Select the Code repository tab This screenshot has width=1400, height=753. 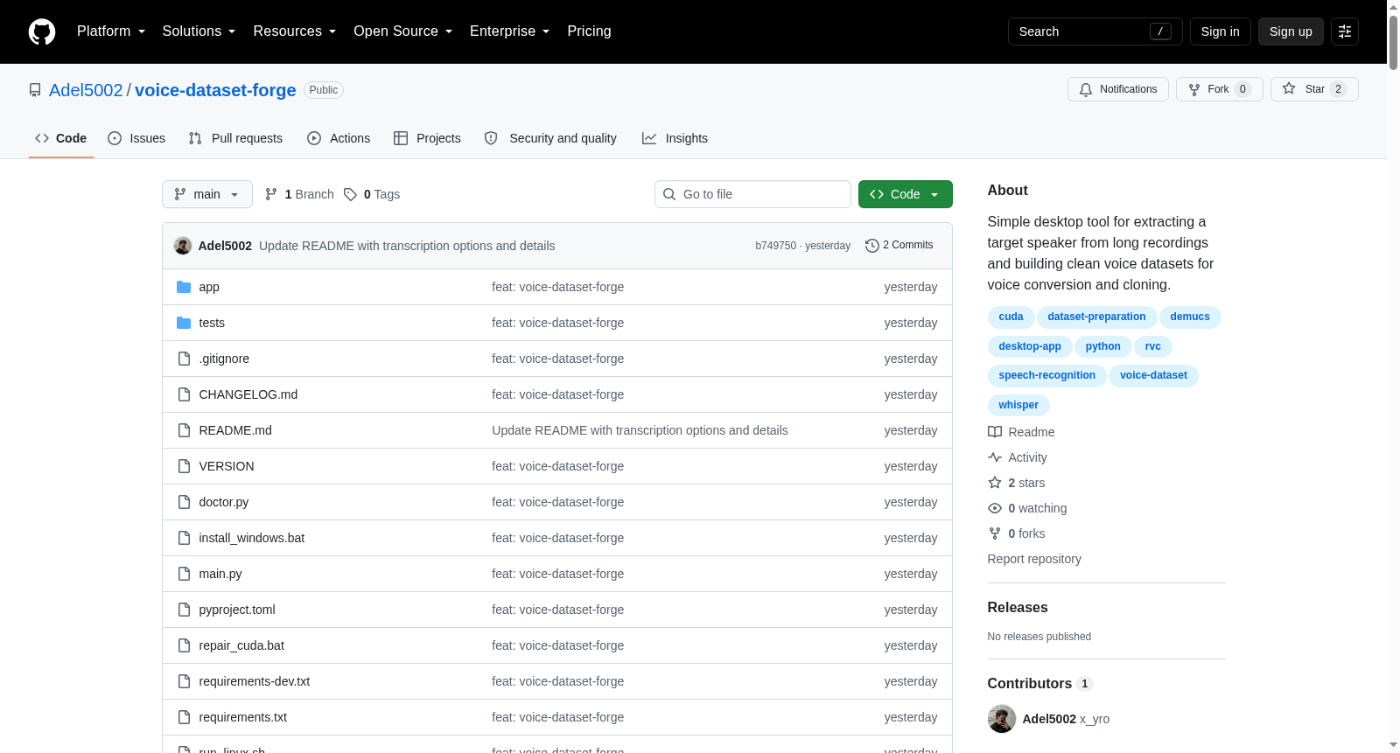61,138
